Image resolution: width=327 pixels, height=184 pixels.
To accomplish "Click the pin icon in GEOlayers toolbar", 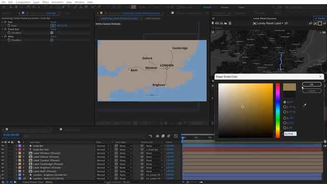I will coord(213,24).
